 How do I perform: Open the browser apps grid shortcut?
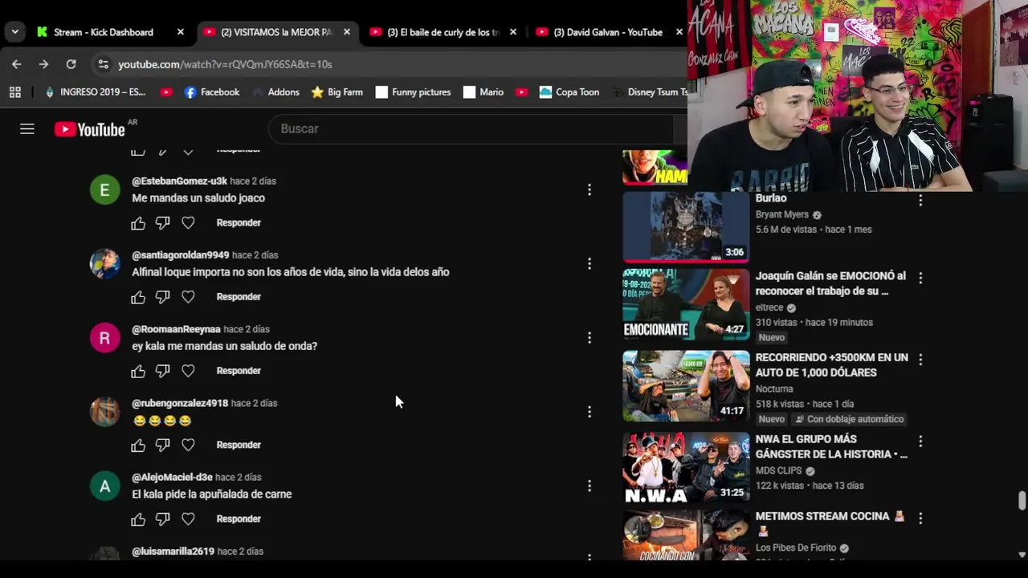[x=14, y=92]
